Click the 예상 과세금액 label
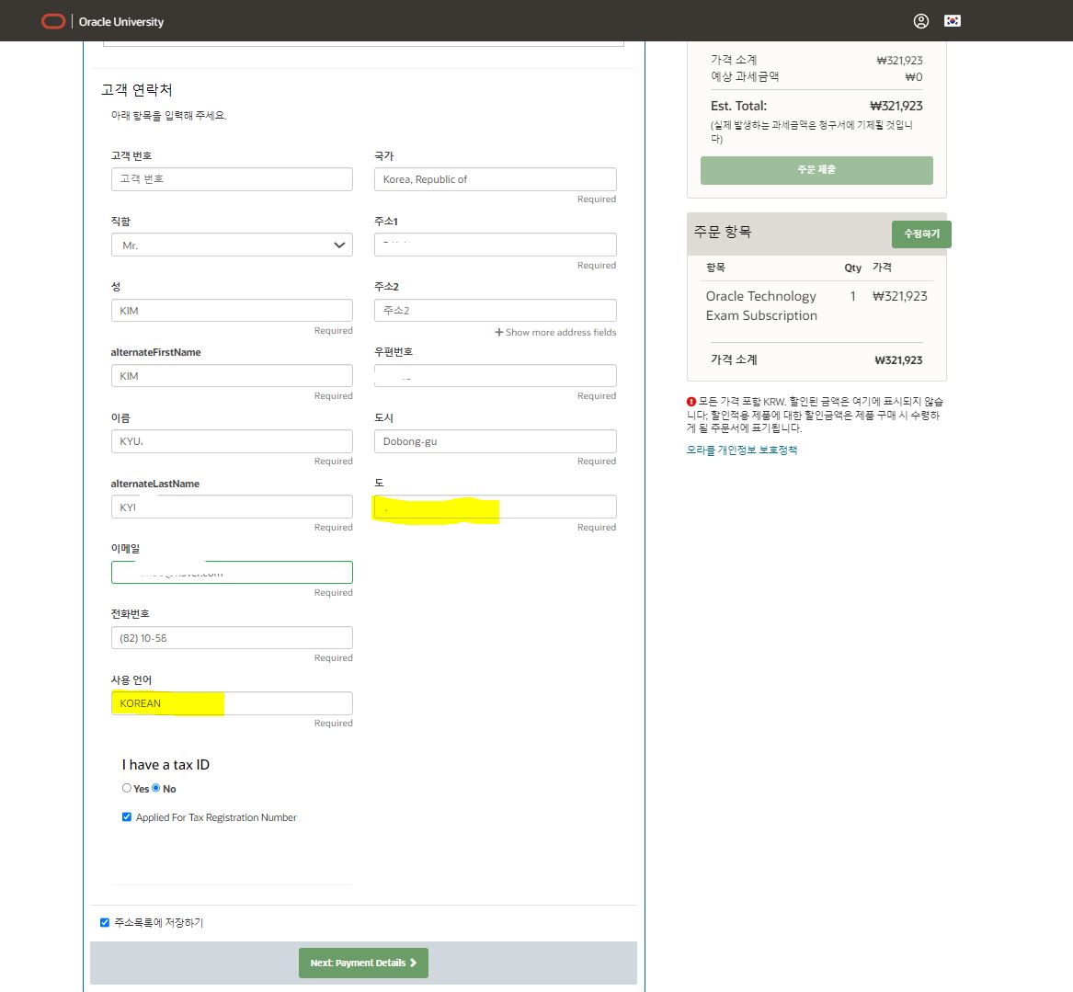Screen dimensions: 1073x992 point(745,76)
